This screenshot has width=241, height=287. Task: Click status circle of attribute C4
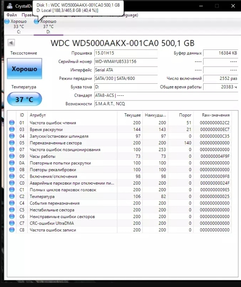[x=12, y=203]
